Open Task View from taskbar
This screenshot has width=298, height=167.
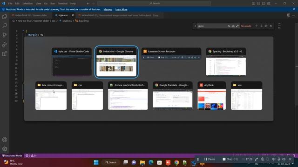coord(125,162)
